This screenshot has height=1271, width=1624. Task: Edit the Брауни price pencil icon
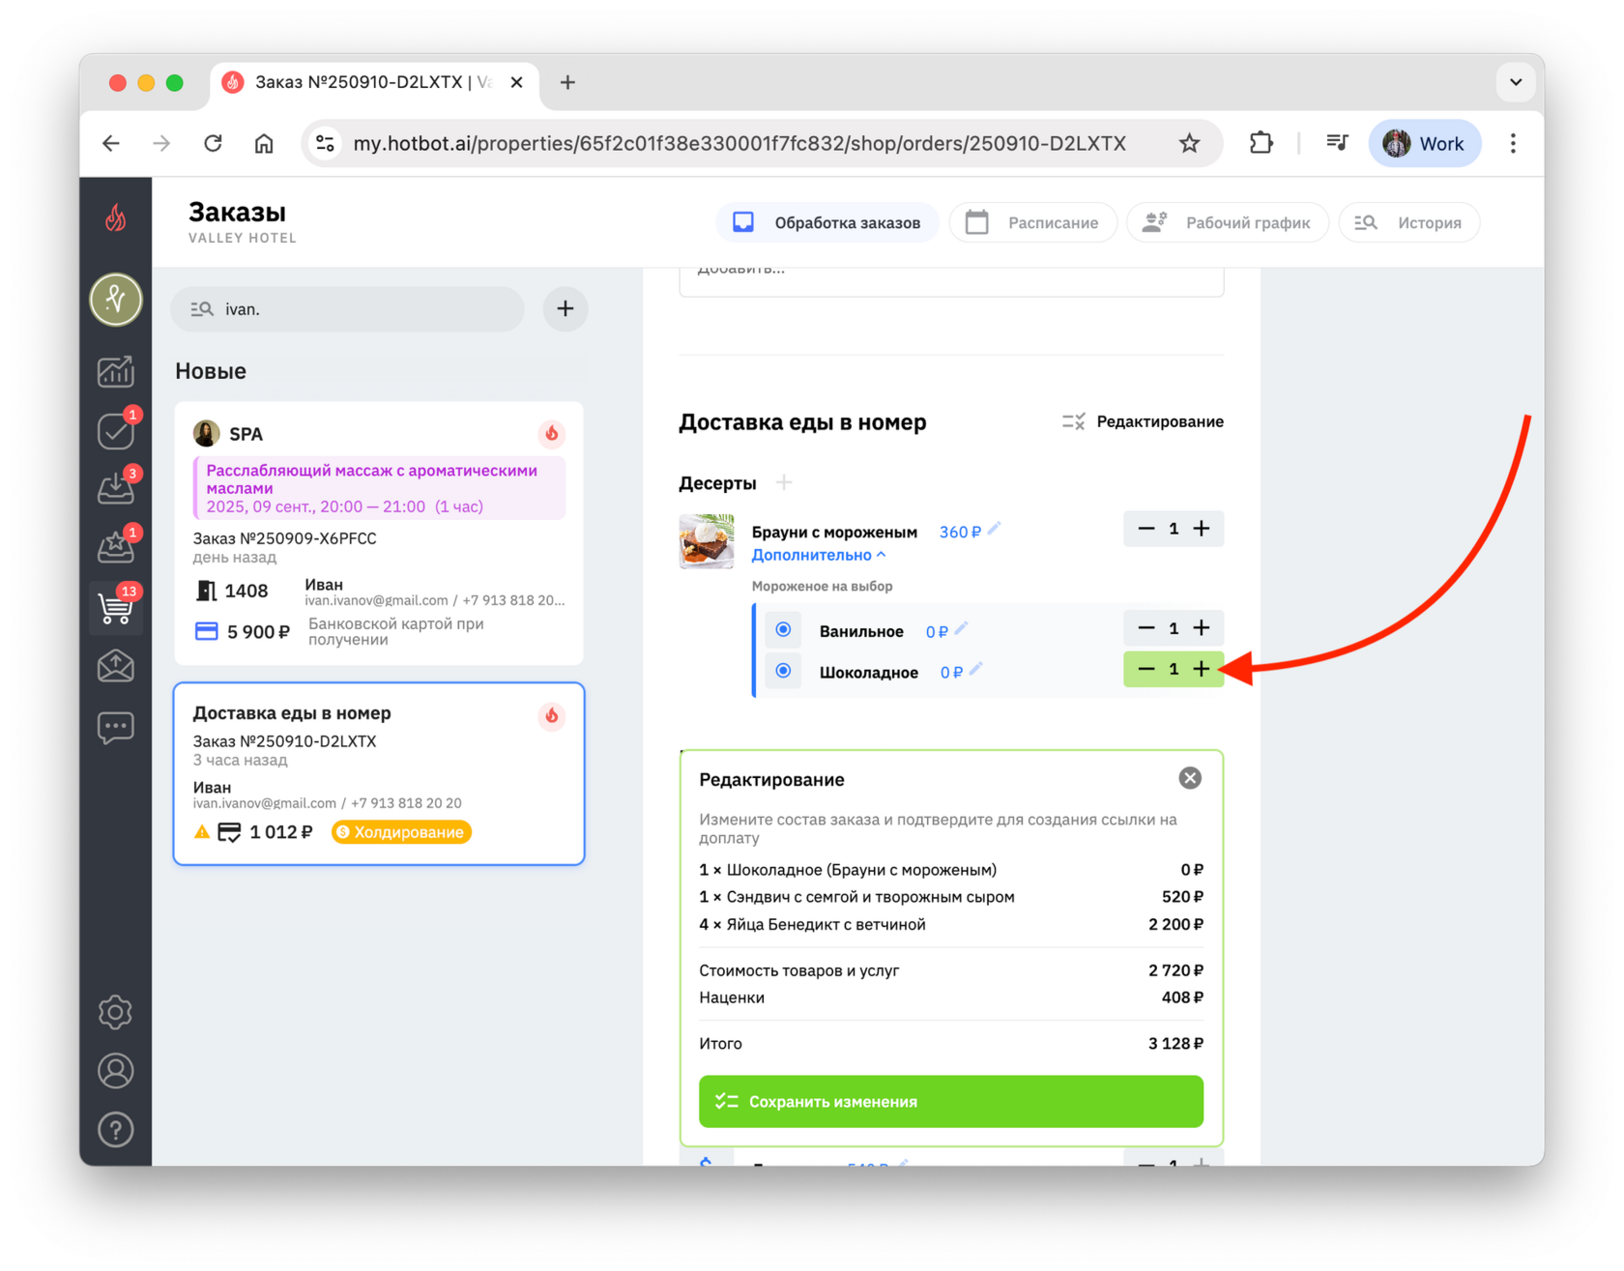coord(995,529)
